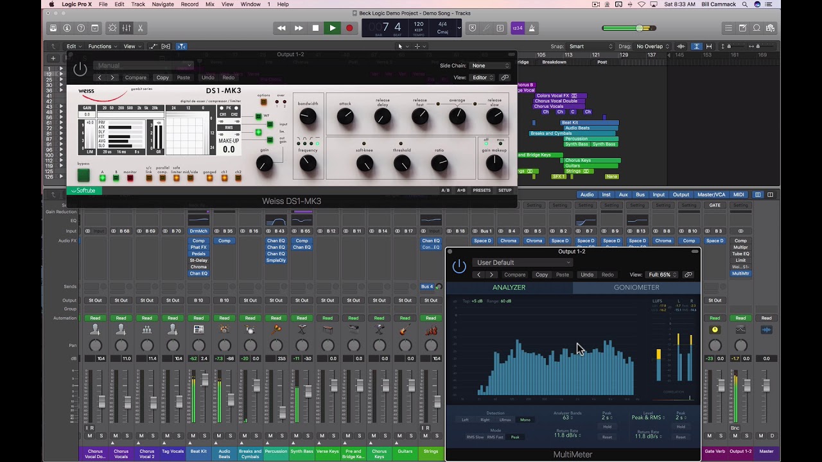822x462 pixels.
Task: Open the Loop Browser icon
Action: coord(756,28)
